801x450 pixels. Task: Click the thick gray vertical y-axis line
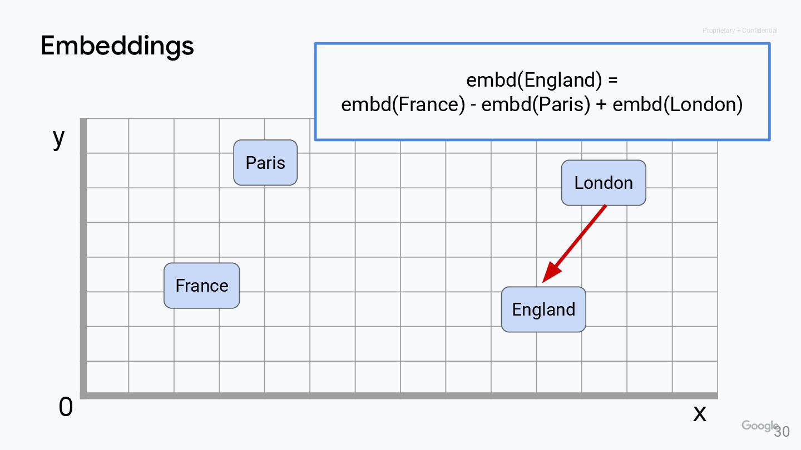(83, 256)
